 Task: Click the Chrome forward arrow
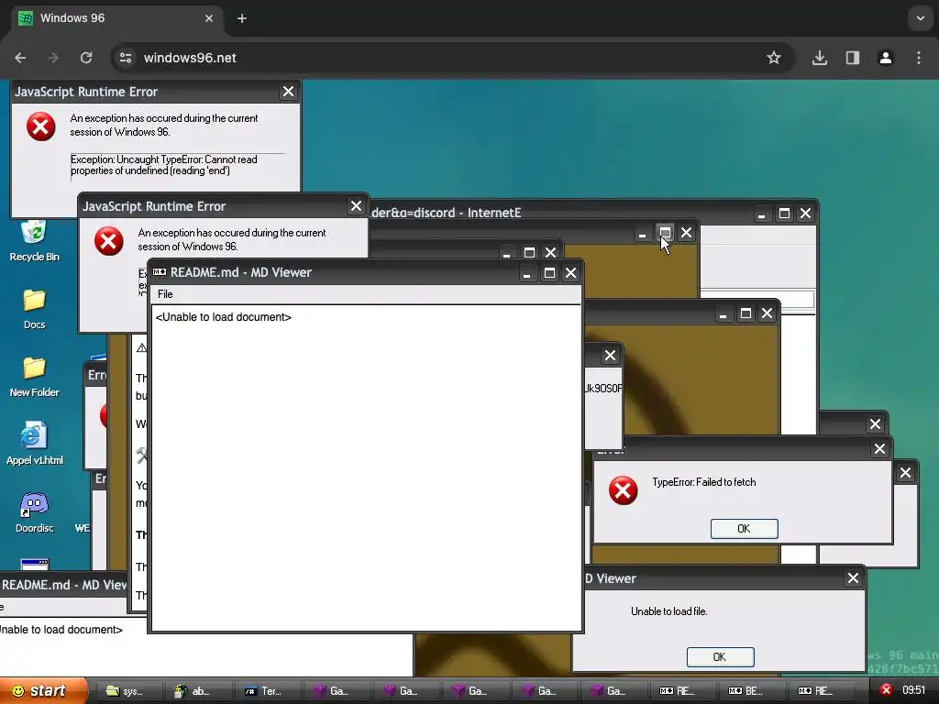(x=53, y=58)
